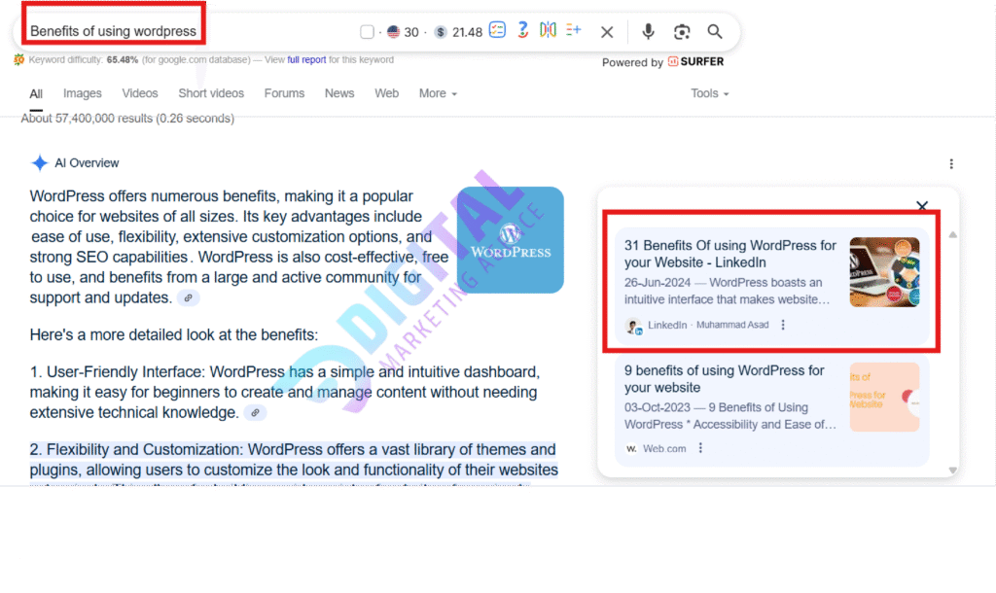The height and width of the screenshot is (593, 996).
Task: Open three-dot menu on LinkedIn source card
Action: coord(783,325)
